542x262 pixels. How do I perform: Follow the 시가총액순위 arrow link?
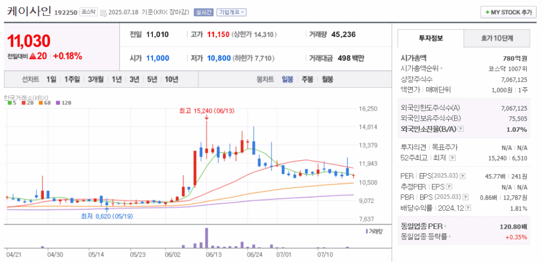441,69
